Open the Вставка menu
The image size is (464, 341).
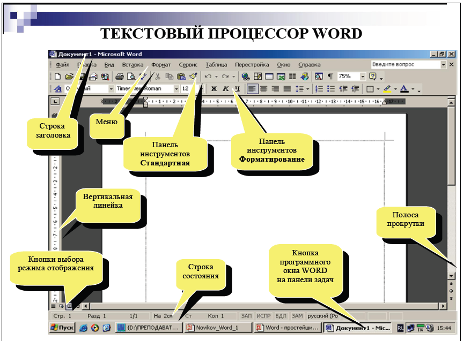coord(132,65)
